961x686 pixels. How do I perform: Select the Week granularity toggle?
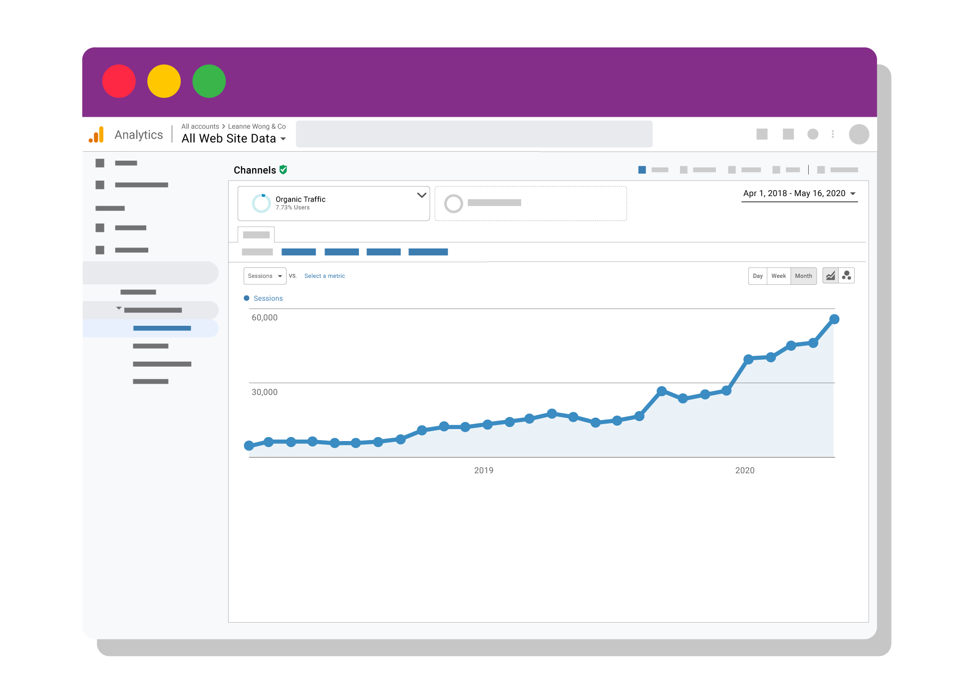pos(778,276)
